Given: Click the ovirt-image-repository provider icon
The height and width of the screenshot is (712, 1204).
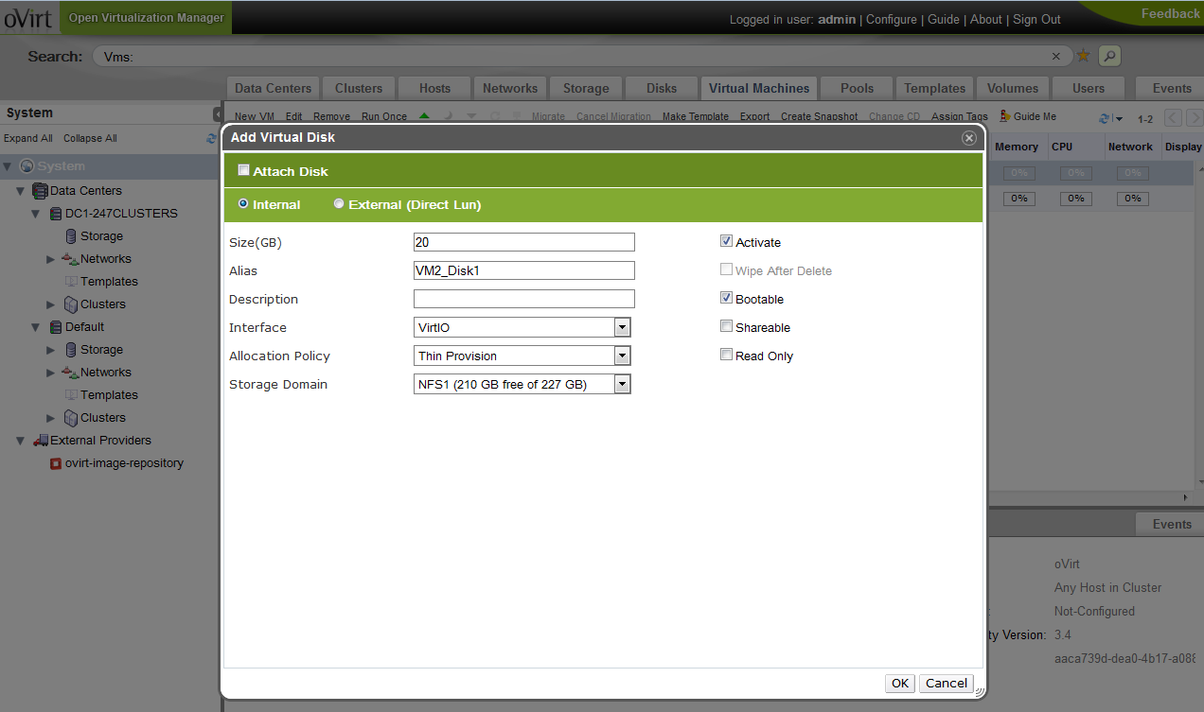Looking at the screenshot, I should 56,463.
